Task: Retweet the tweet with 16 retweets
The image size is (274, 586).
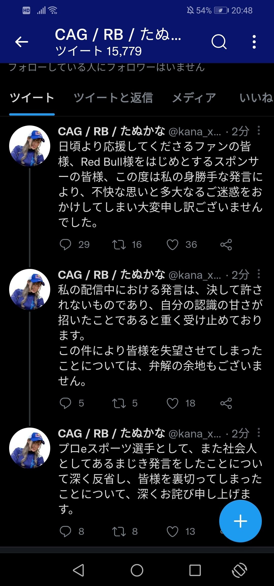Action: coord(119,245)
